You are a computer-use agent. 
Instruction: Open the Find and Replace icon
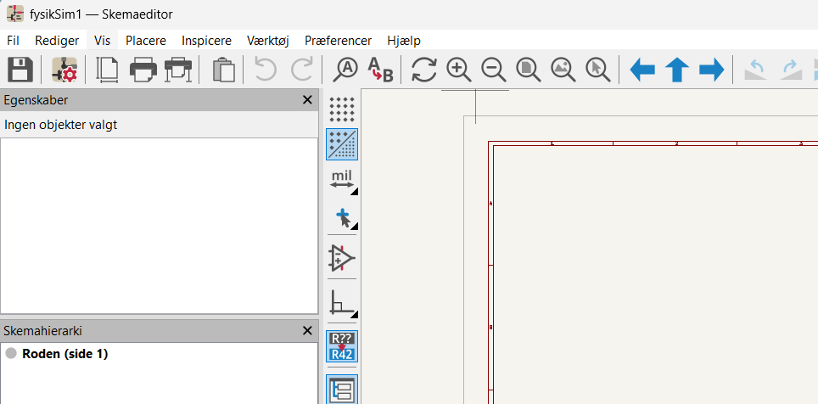coord(380,70)
